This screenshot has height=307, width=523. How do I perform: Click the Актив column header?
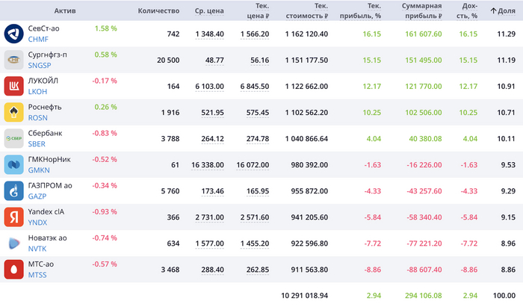[x=64, y=10]
